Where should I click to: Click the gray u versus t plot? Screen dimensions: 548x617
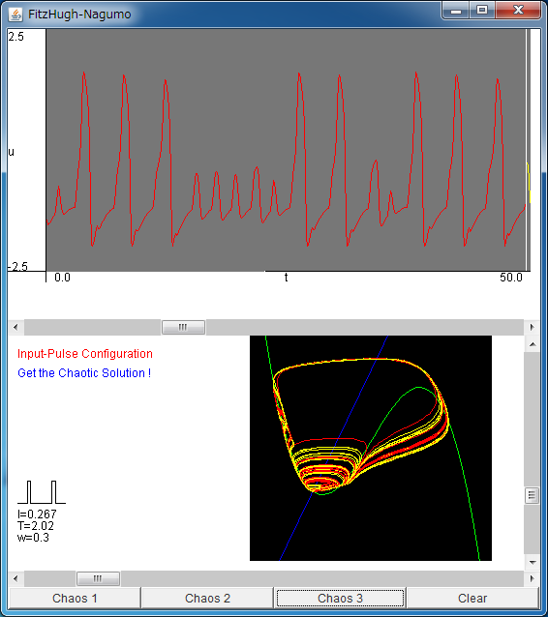click(286, 150)
